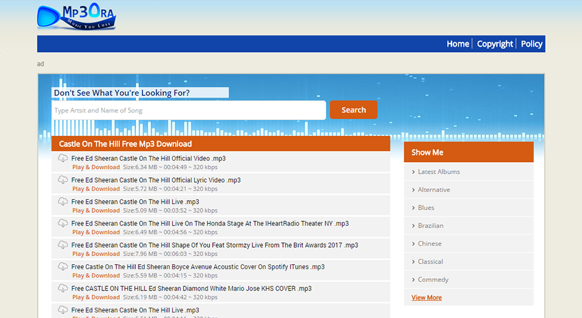582x318 pixels.
Task: Expand the Classical category chevron
Action: pos(413,262)
